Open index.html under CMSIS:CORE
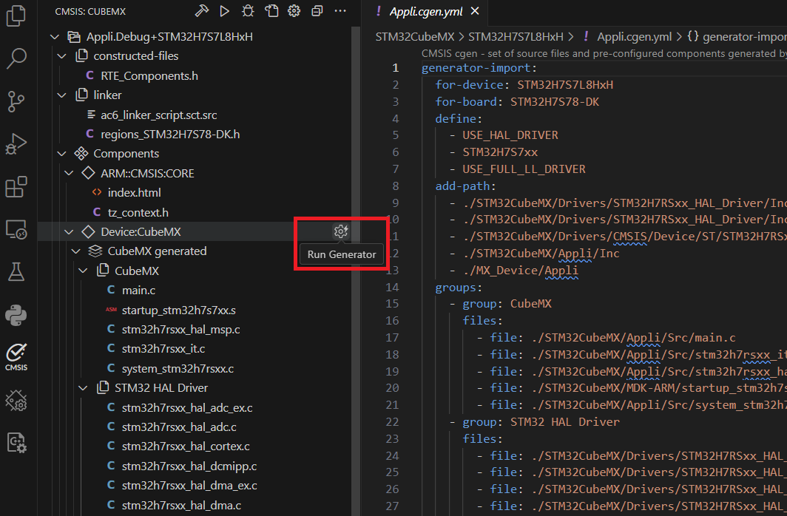The width and height of the screenshot is (787, 516). [134, 192]
